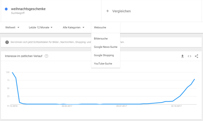This screenshot has height=121, width=203.
Task: Switch to YouTube-Suche
Action: 103,64
